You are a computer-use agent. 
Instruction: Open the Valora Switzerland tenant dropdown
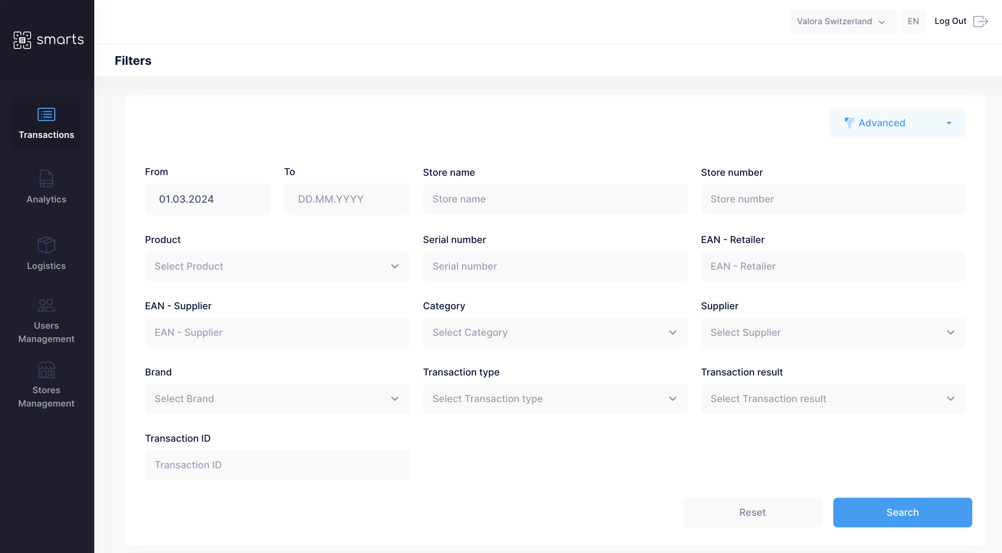[x=843, y=22]
